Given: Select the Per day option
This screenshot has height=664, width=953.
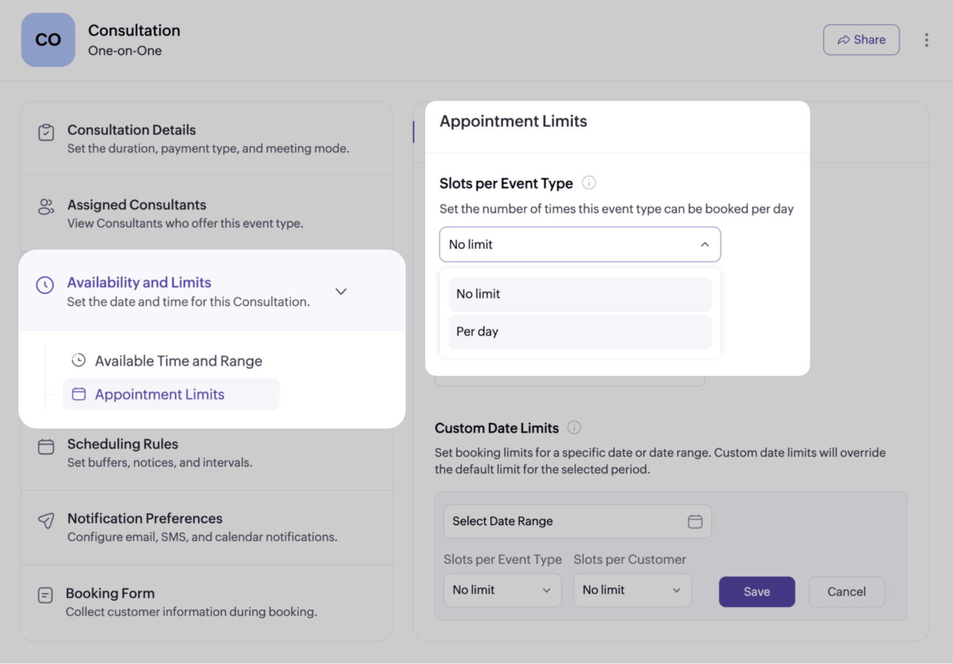Looking at the screenshot, I should pyautogui.click(x=579, y=332).
